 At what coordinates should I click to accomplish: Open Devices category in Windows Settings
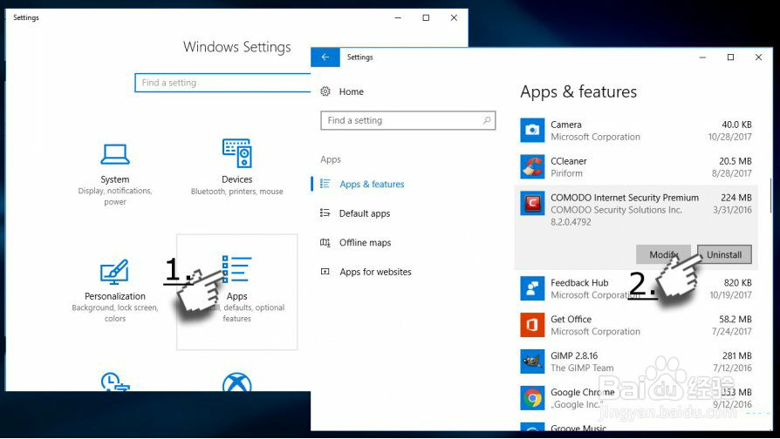[x=236, y=167]
